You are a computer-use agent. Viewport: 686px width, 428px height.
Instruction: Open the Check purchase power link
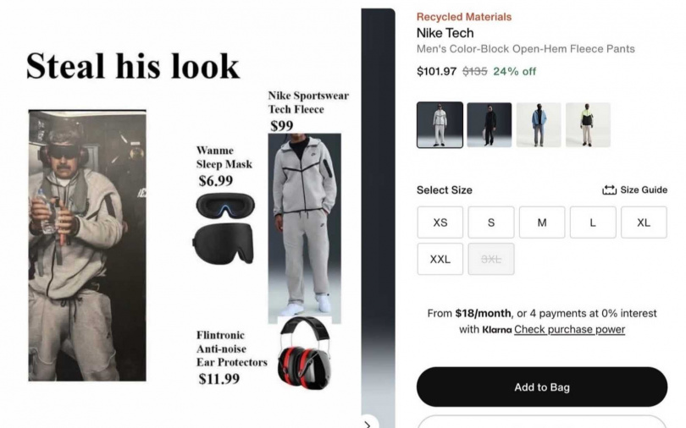click(x=569, y=329)
